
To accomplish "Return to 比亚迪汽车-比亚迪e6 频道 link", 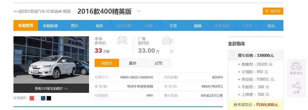I will 42,11.
